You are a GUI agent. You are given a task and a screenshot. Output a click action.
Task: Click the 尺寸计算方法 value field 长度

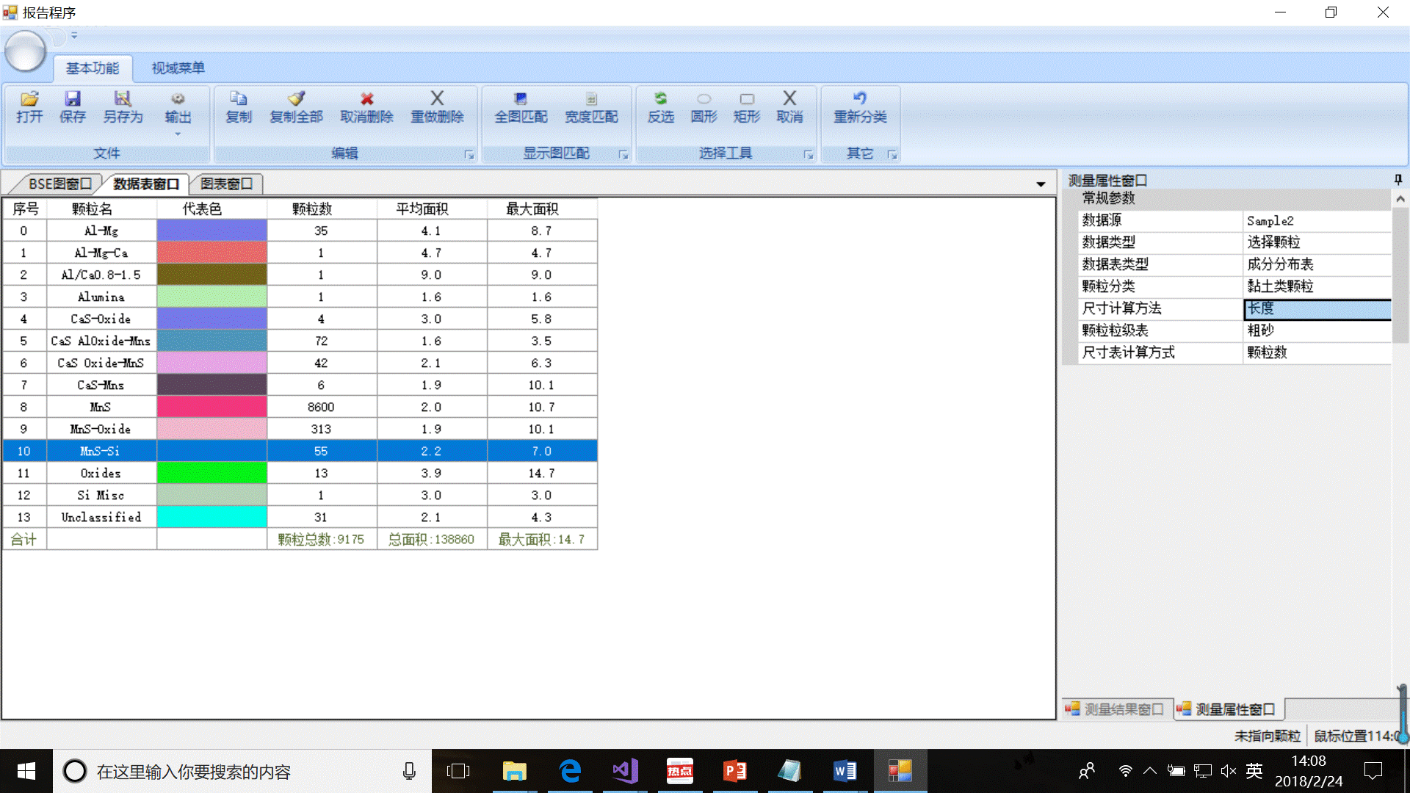tap(1317, 309)
